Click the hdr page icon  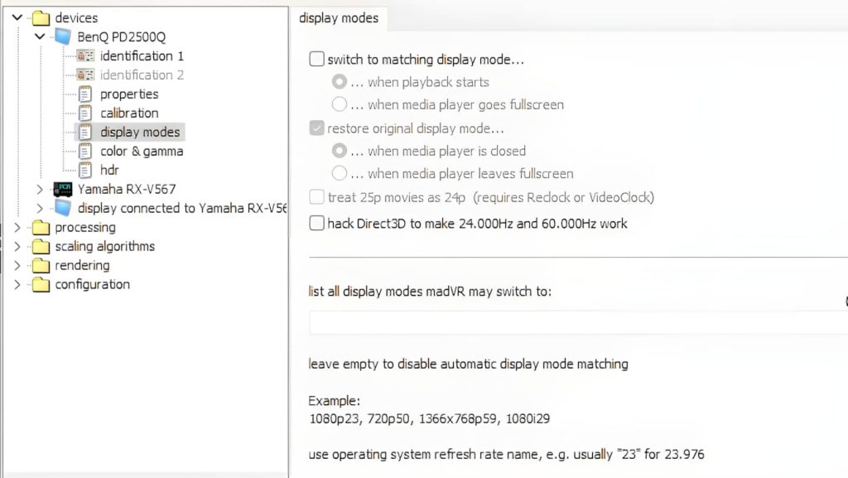click(85, 170)
